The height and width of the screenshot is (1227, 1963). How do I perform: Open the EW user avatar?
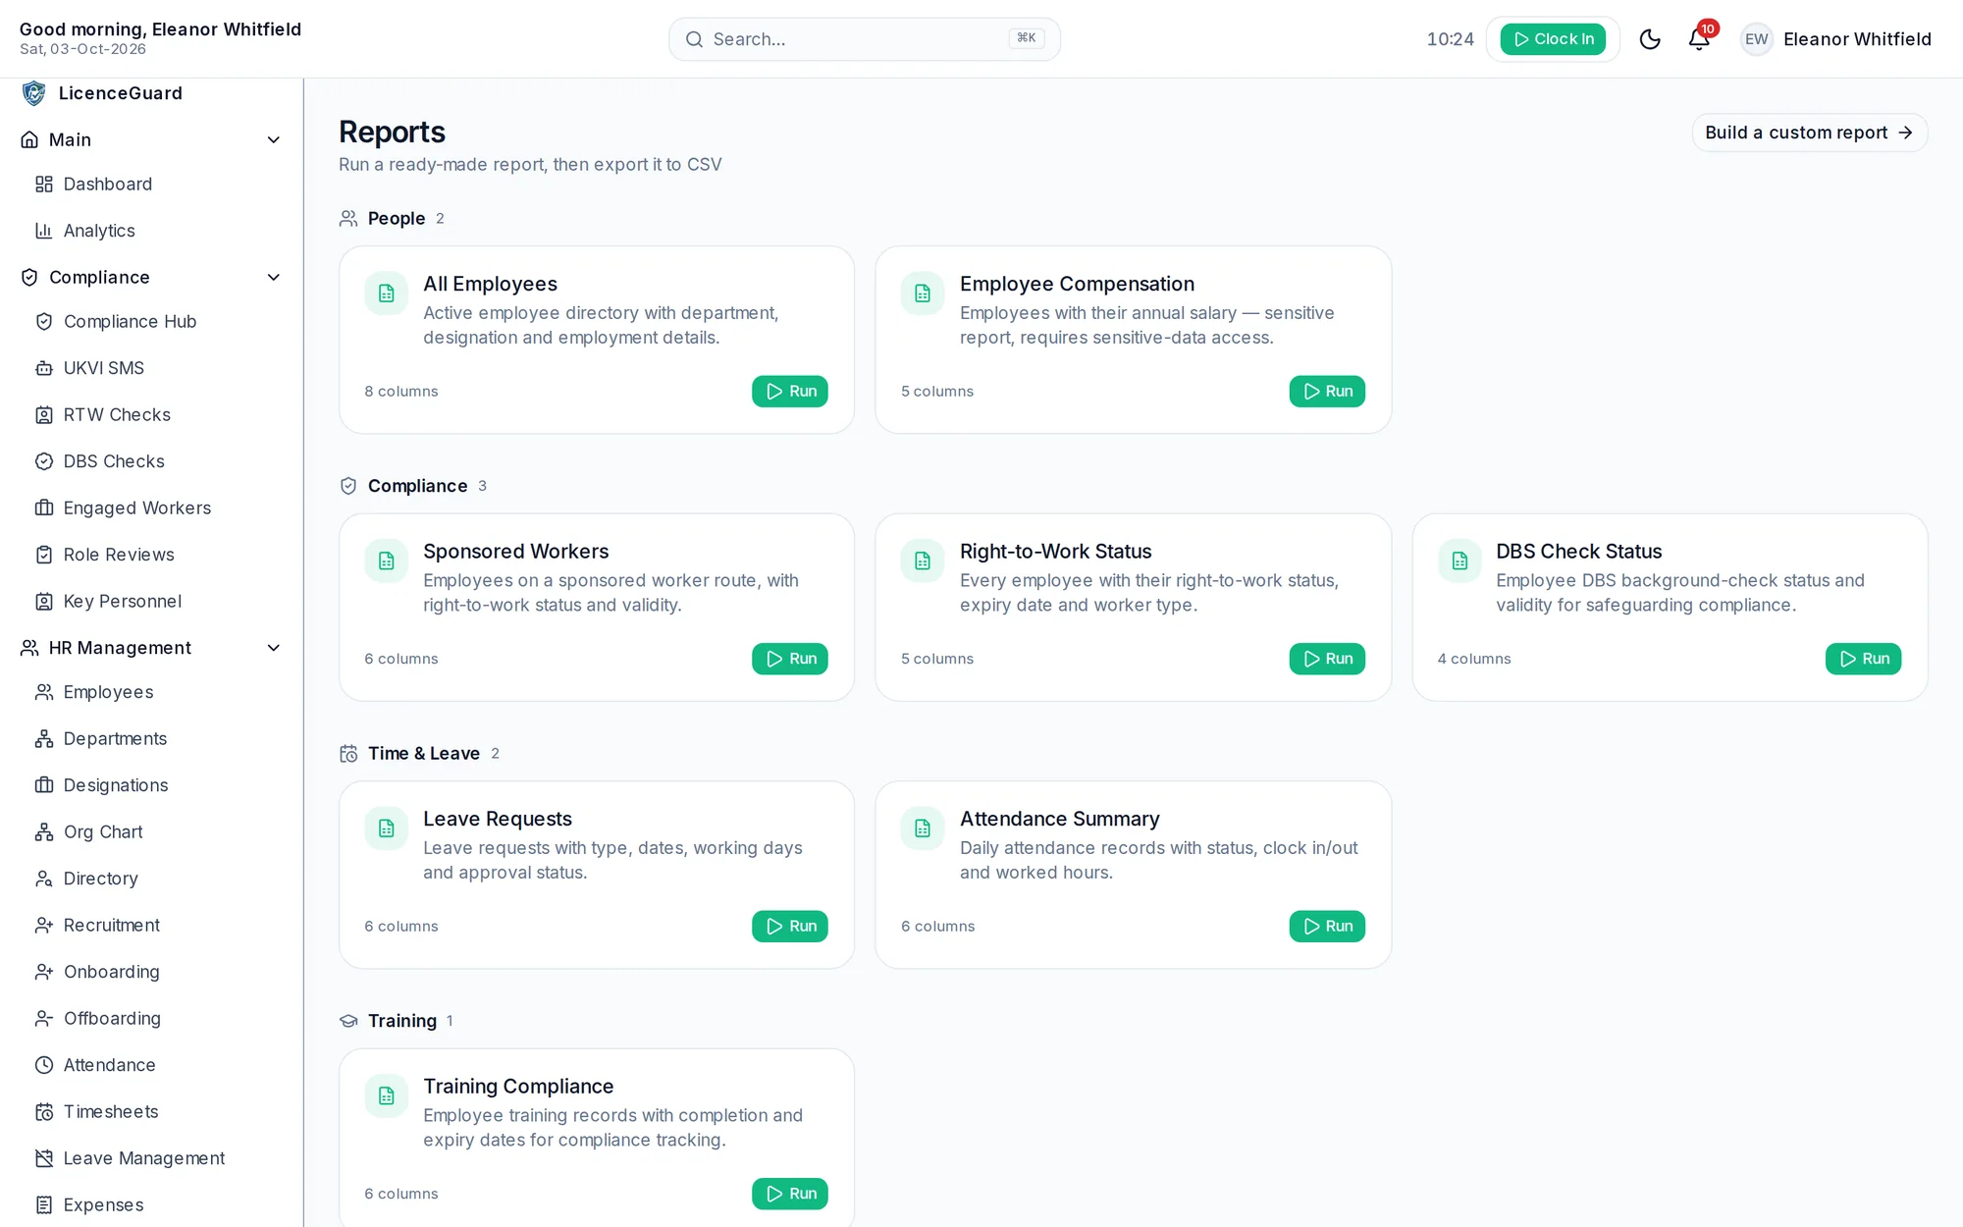[1756, 39]
